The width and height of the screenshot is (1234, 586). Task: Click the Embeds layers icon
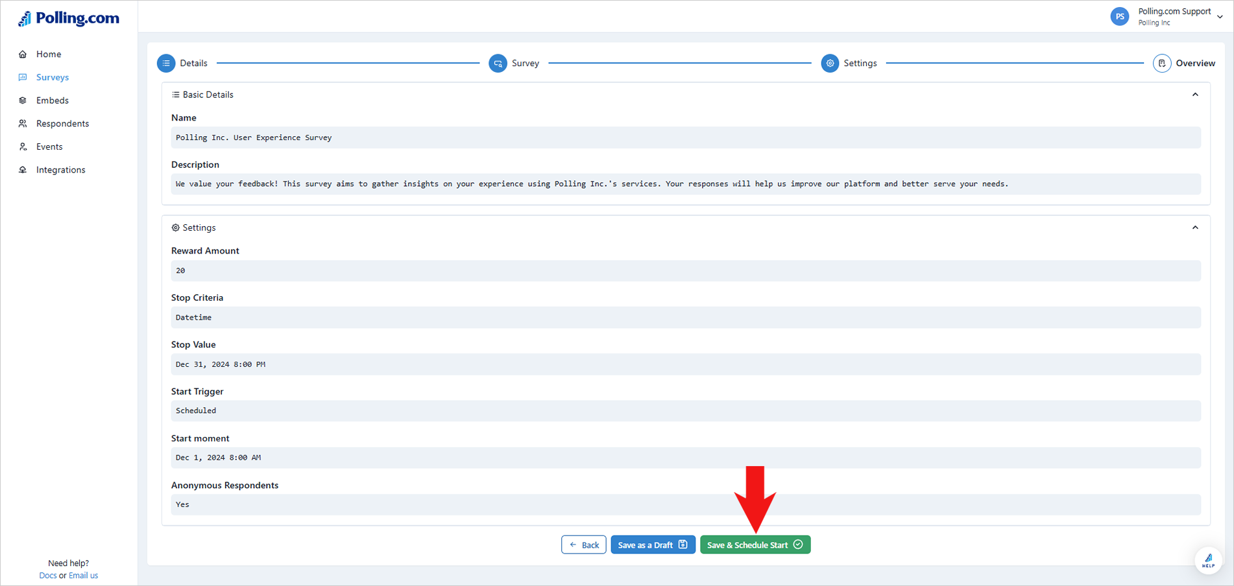pos(23,100)
